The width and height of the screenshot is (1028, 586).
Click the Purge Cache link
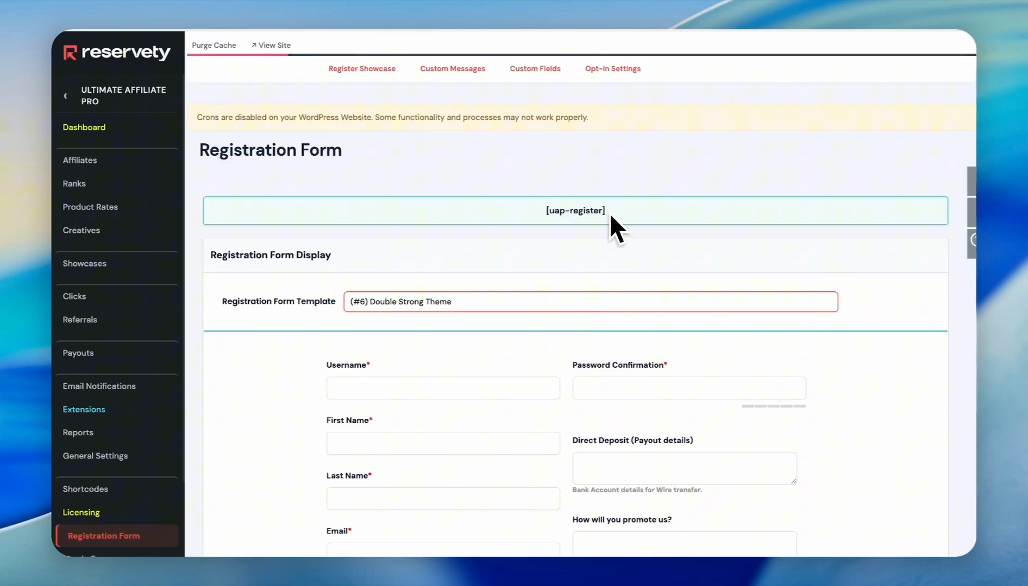[x=214, y=46]
